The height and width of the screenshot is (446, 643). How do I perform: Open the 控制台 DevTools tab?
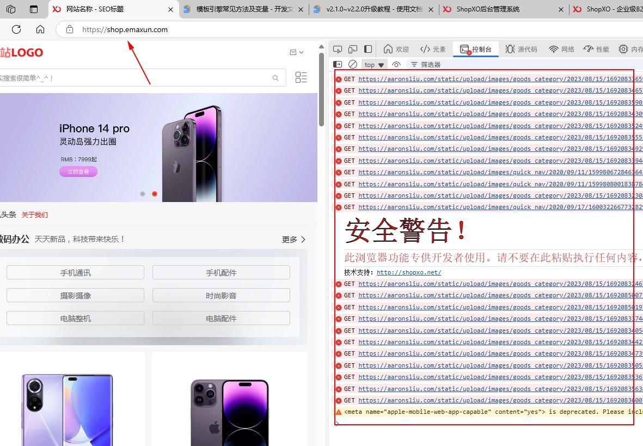click(476, 49)
